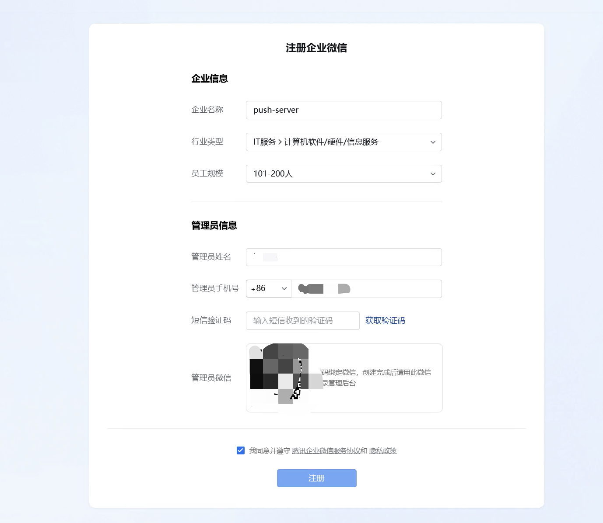Click the 短信验证码 verification code input
603x523 pixels.
302,321
